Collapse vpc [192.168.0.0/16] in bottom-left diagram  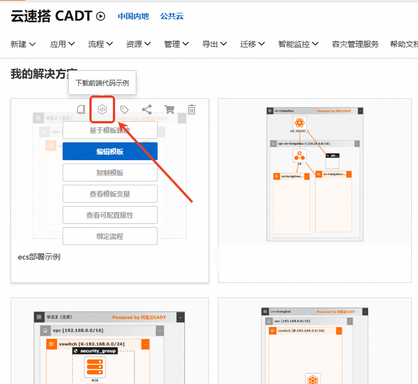click(160, 331)
